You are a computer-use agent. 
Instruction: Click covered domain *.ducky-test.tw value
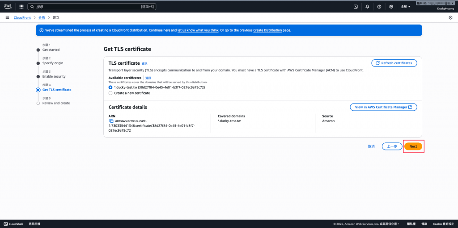click(229, 121)
